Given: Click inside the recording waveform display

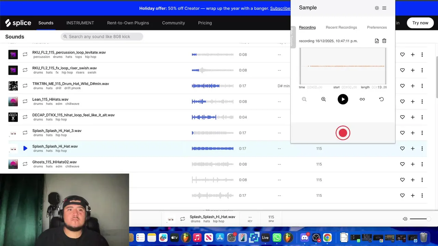Looking at the screenshot, I should point(343,66).
